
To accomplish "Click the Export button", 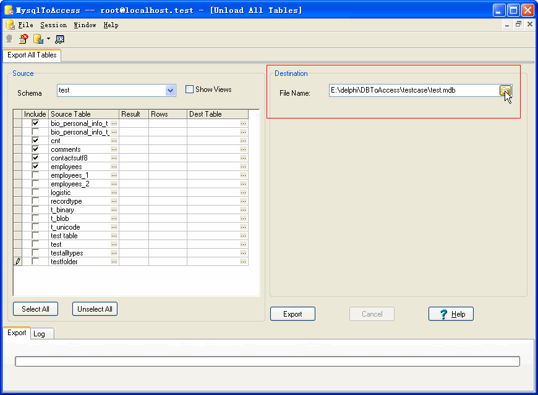I will (x=292, y=314).
